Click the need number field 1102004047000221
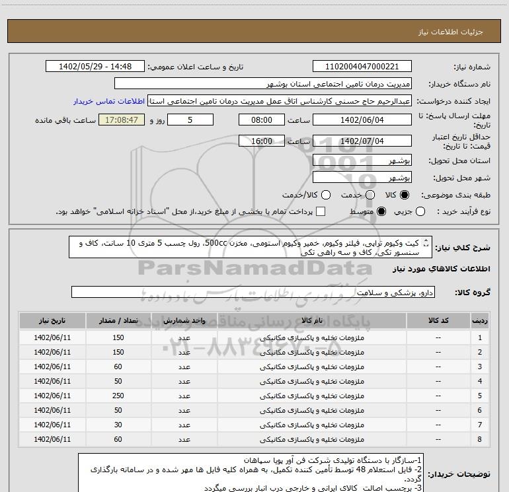Screen dimensions: 509x492 click(x=362, y=66)
